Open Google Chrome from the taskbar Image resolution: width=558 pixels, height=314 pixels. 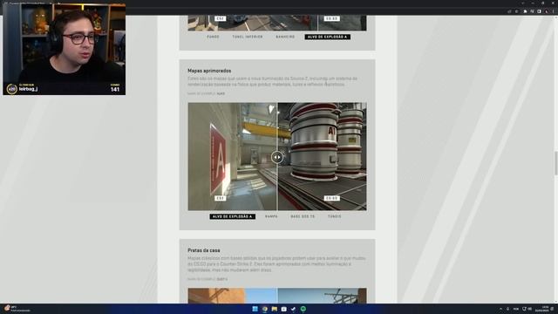pyautogui.click(x=264, y=309)
